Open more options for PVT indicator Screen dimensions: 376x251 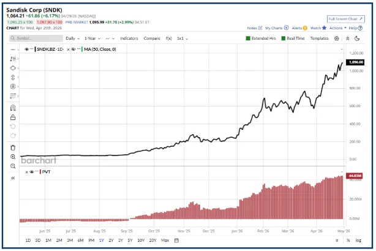coord(37,171)
